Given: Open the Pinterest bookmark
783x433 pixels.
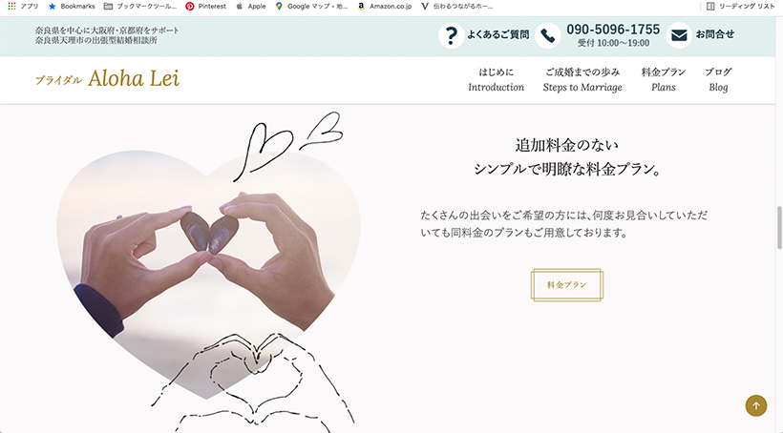Looking at the screenshot, I should pyautogui.click(x=205, y=6).
